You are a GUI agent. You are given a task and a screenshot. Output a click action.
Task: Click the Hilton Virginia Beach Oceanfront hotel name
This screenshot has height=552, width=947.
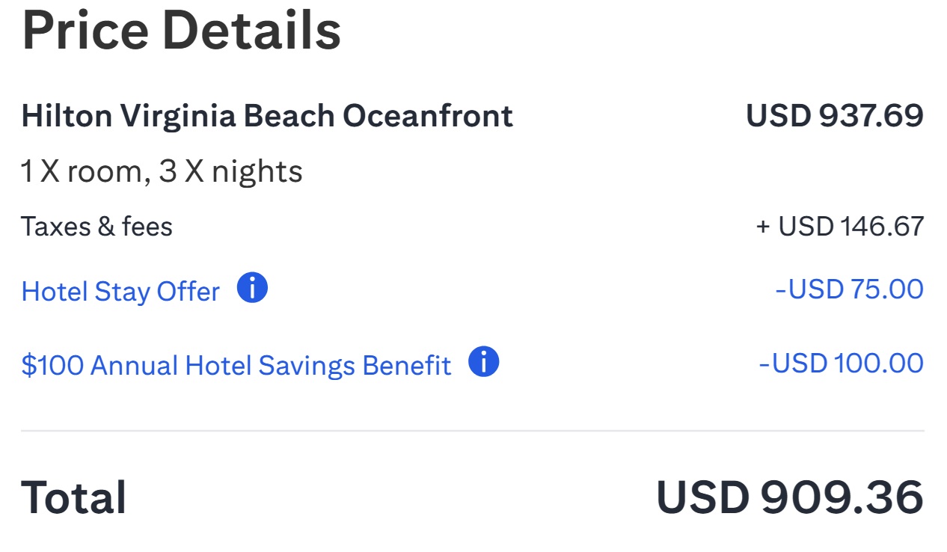pos(268,116)
